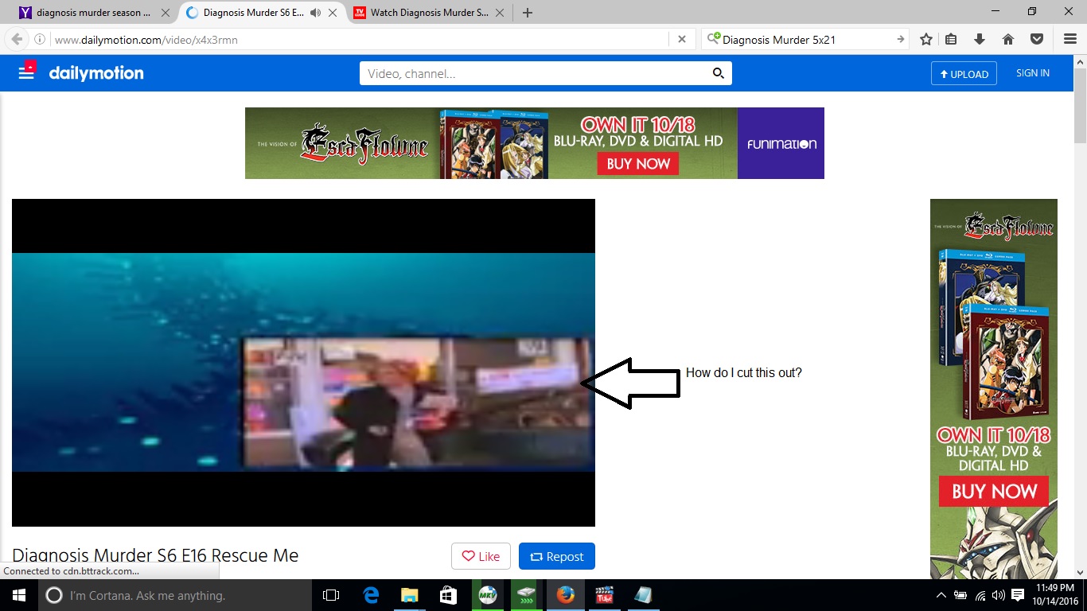
Task: Open File Explorer from the taskbar
Action: [409, 595]
